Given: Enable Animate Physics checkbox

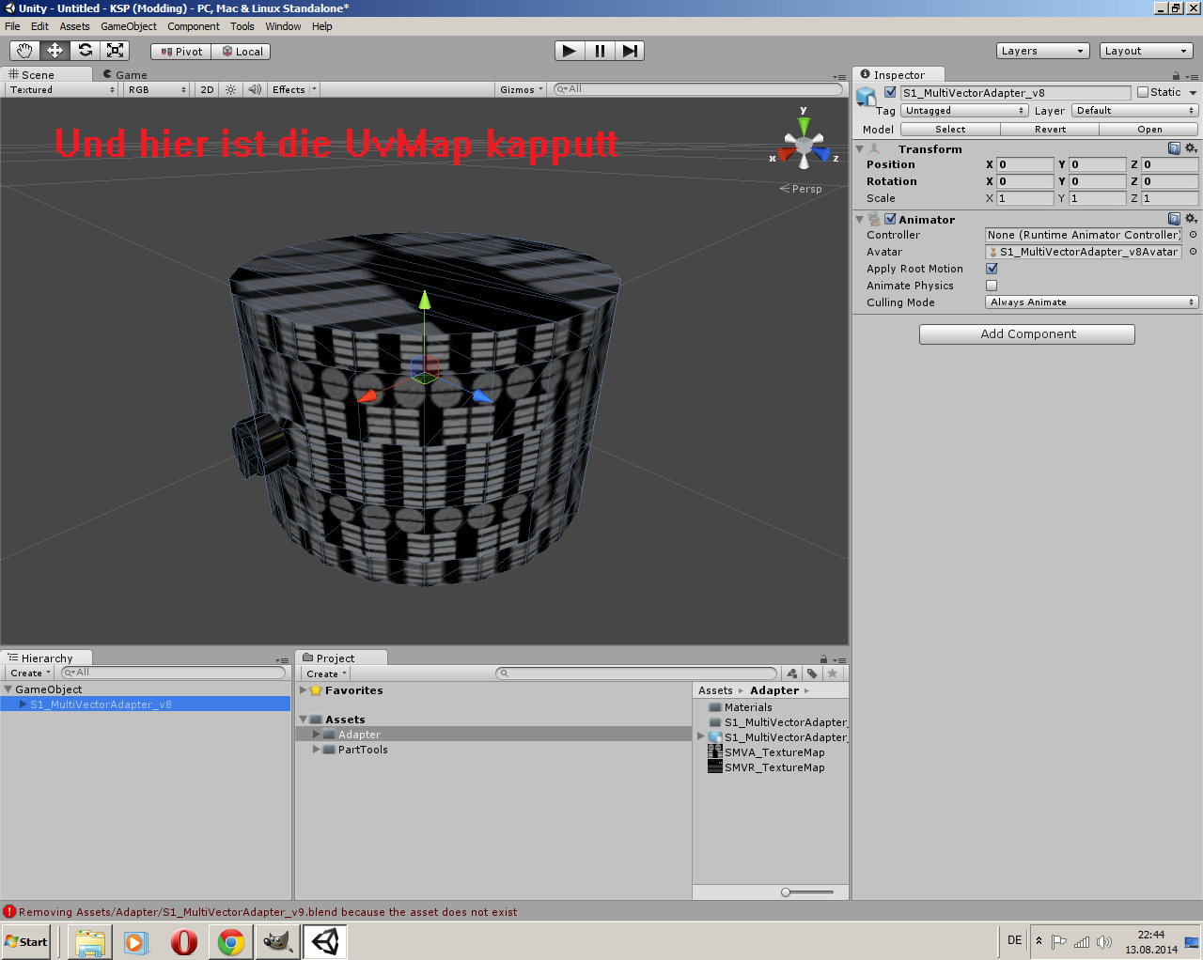Looking at the screenshot, I should click(992, 286).
